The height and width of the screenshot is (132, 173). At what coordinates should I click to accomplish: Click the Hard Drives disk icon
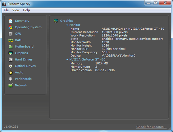(11, 60)
